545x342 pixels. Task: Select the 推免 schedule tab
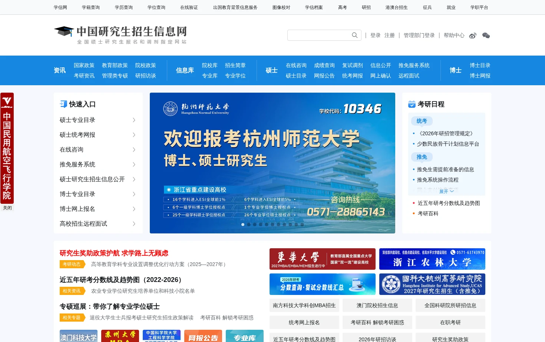422,157
